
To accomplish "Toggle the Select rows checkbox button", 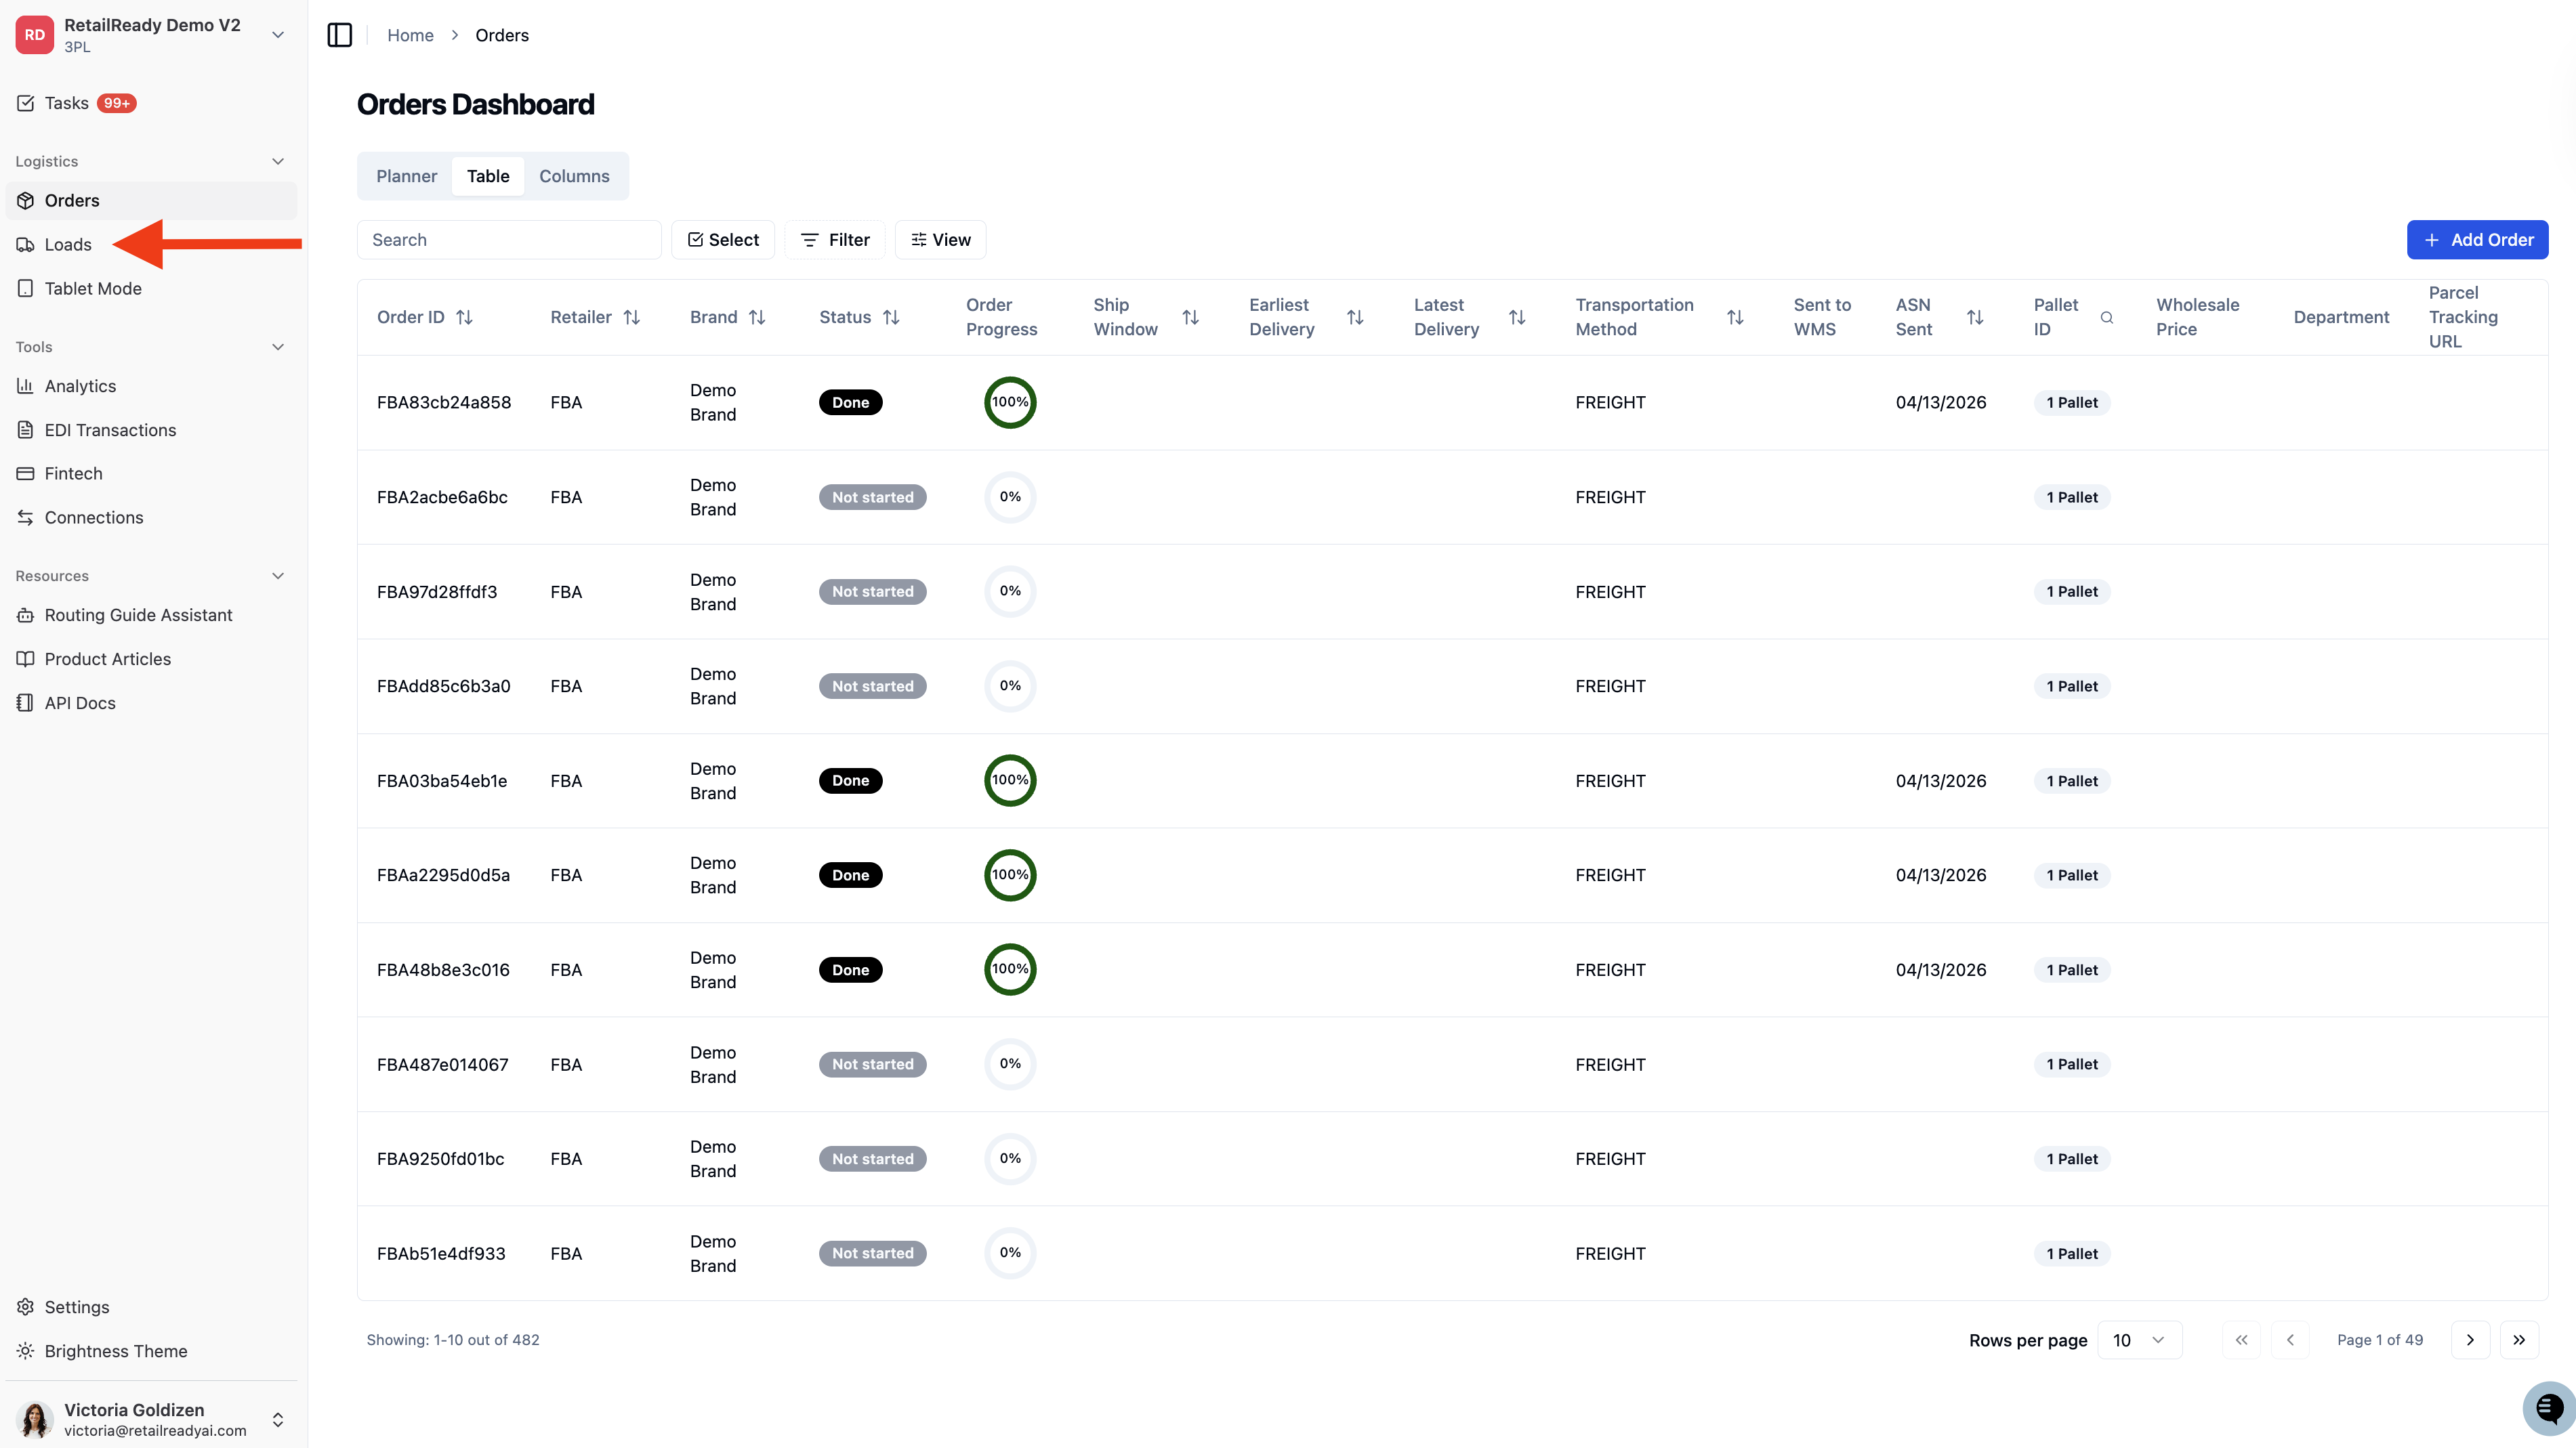I will 723,240.
